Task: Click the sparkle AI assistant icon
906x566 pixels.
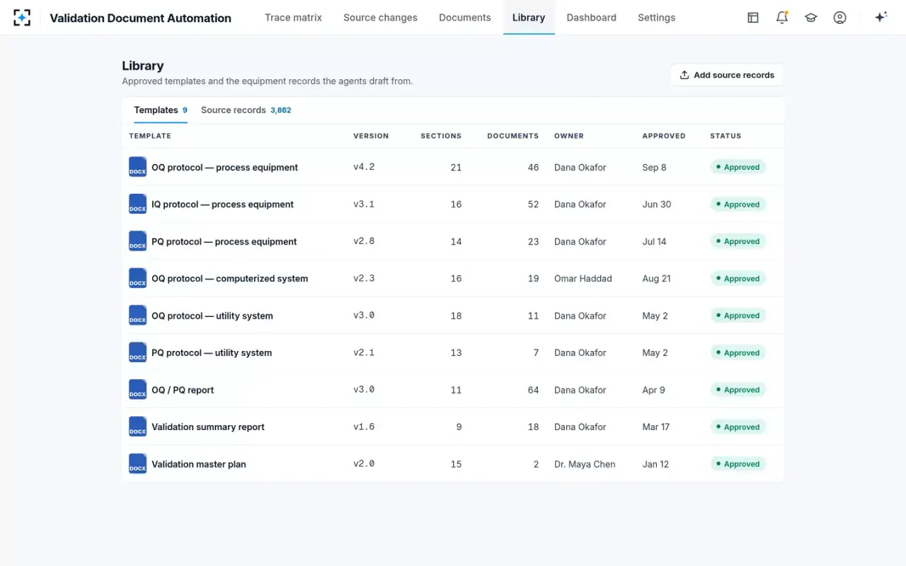Action: (x=881, y=18)
